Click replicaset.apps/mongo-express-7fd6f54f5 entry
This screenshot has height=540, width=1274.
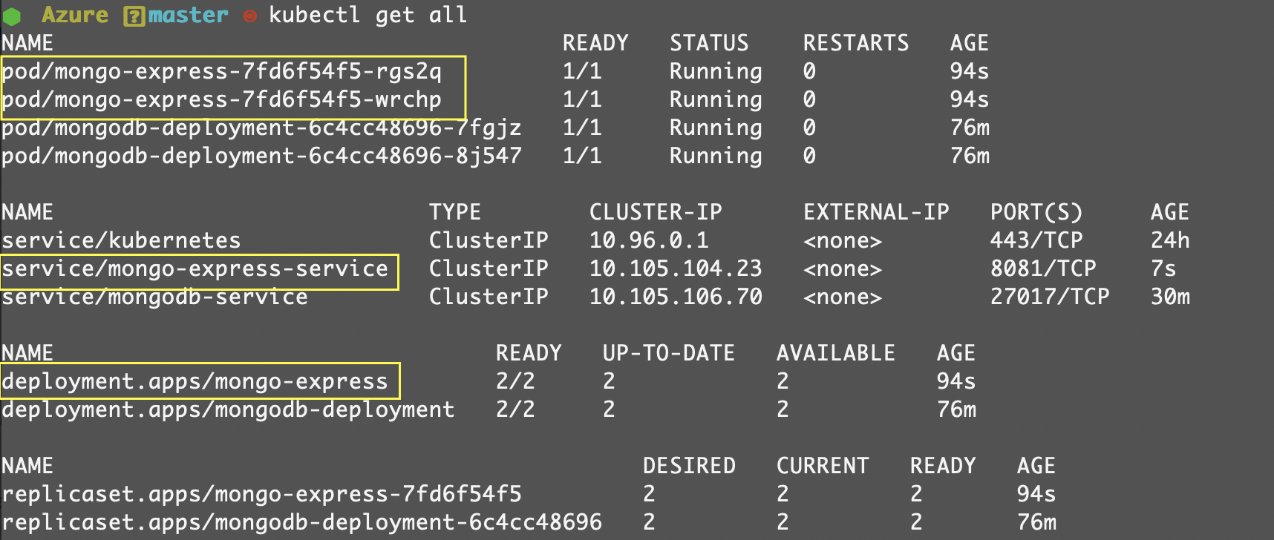261,494
